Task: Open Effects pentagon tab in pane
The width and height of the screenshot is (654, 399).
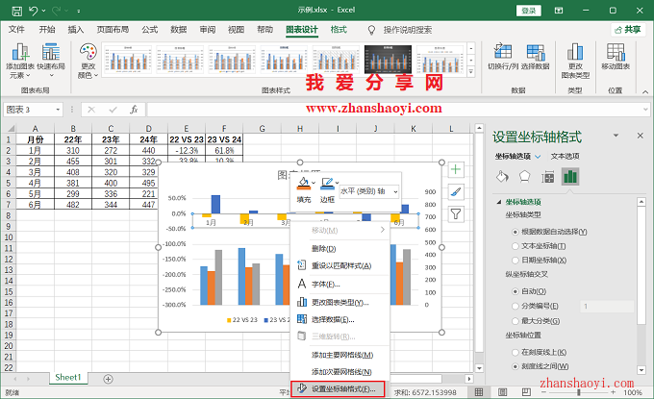Action: coord(524,177)
